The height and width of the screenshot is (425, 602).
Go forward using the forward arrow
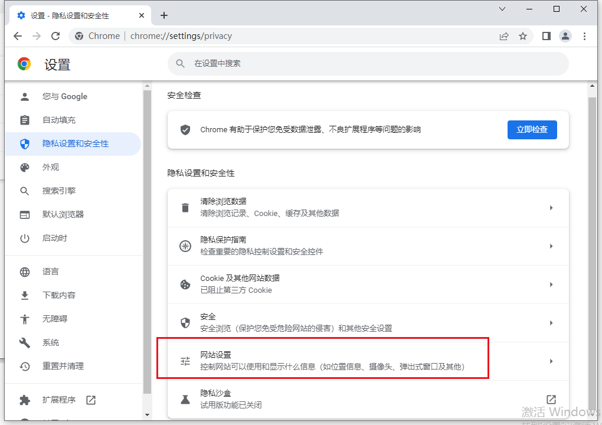coord(37,36)
